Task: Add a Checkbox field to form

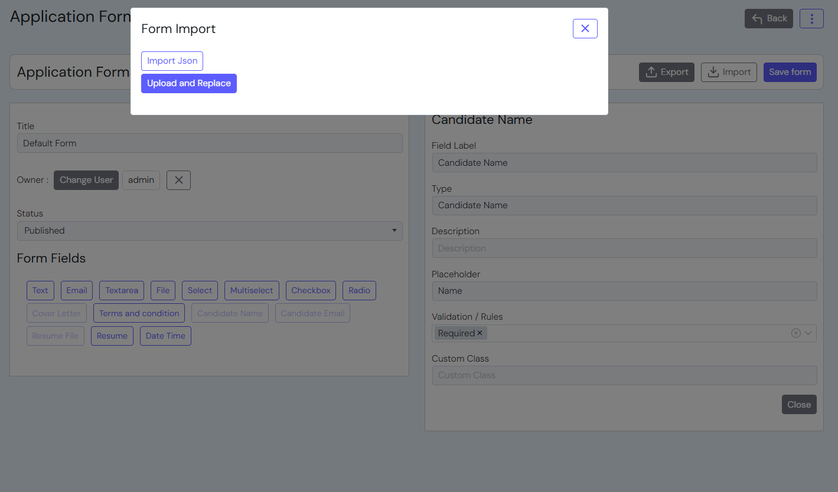Action: pos(311,290)
